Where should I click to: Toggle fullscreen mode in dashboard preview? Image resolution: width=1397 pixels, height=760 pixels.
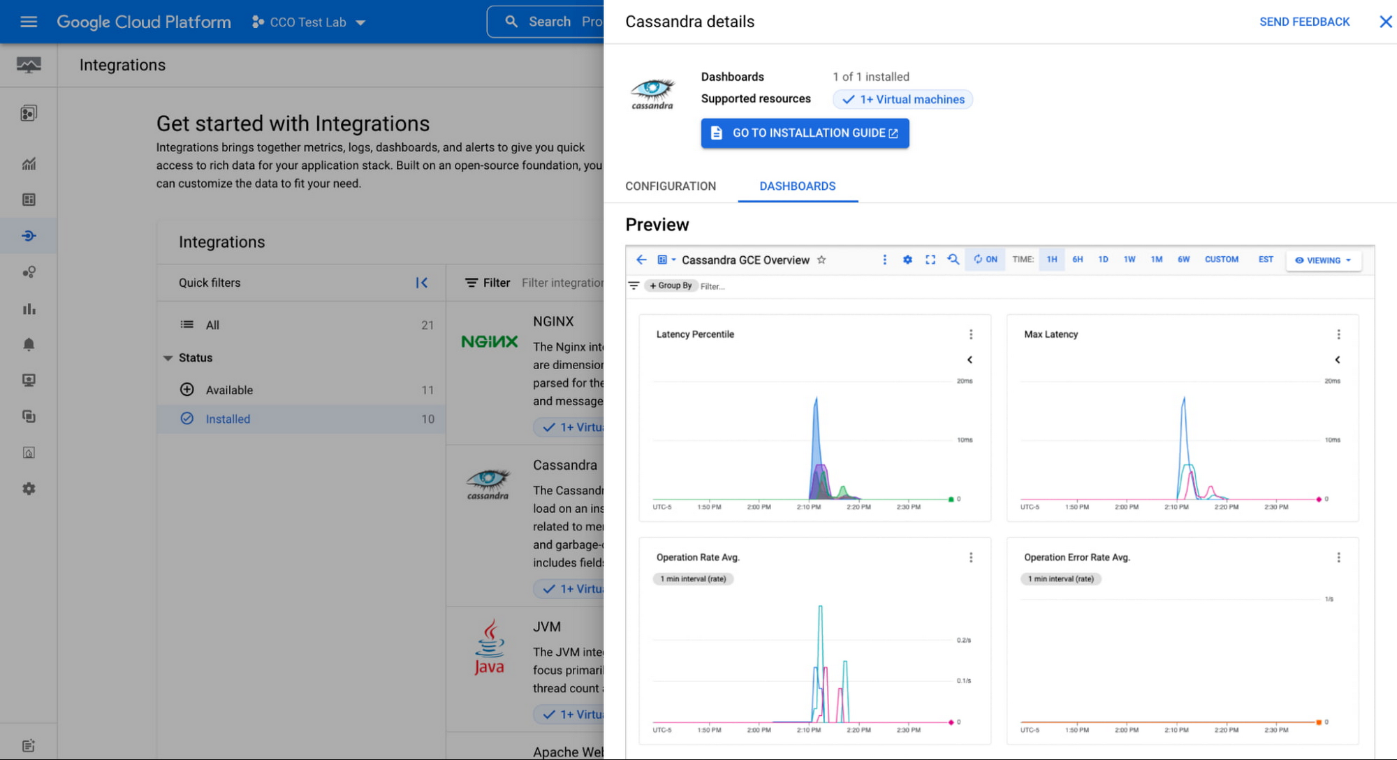[930, 260]
